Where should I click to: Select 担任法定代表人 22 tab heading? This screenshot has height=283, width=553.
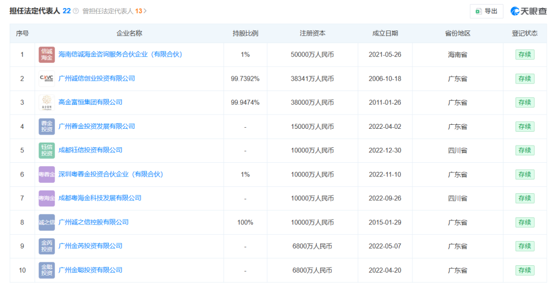[40, 11]
